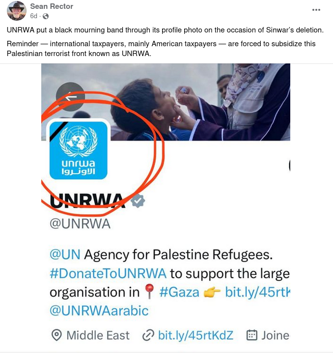This screenshot has height=353, width=333.
Task: Open the bit.ly/45rtk link in bio
Action: (258, 292)
